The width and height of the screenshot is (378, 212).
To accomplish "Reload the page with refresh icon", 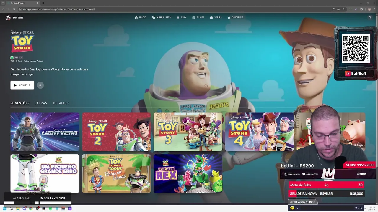I will [x=14, y=9].
